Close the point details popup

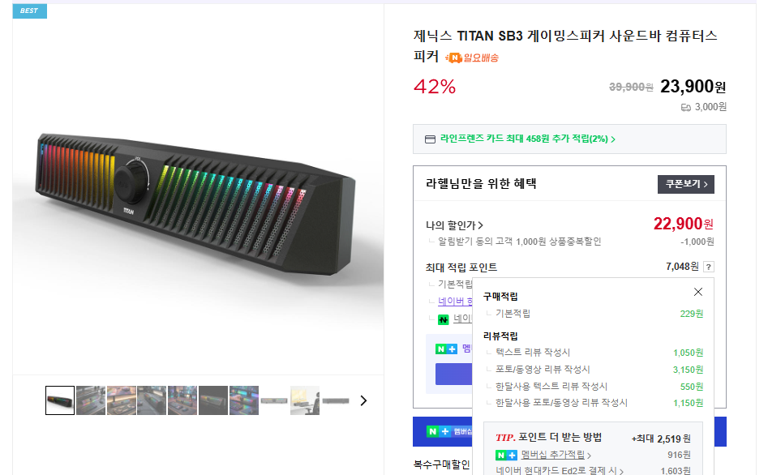(x=697, y=292)
